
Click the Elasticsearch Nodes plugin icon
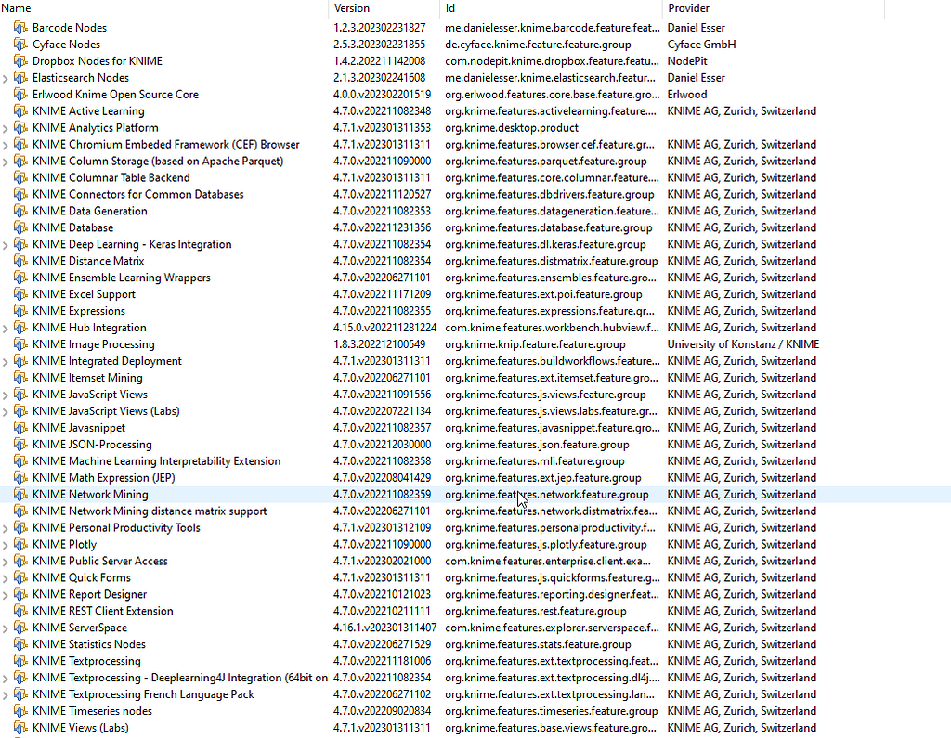[x=20, y=77]
